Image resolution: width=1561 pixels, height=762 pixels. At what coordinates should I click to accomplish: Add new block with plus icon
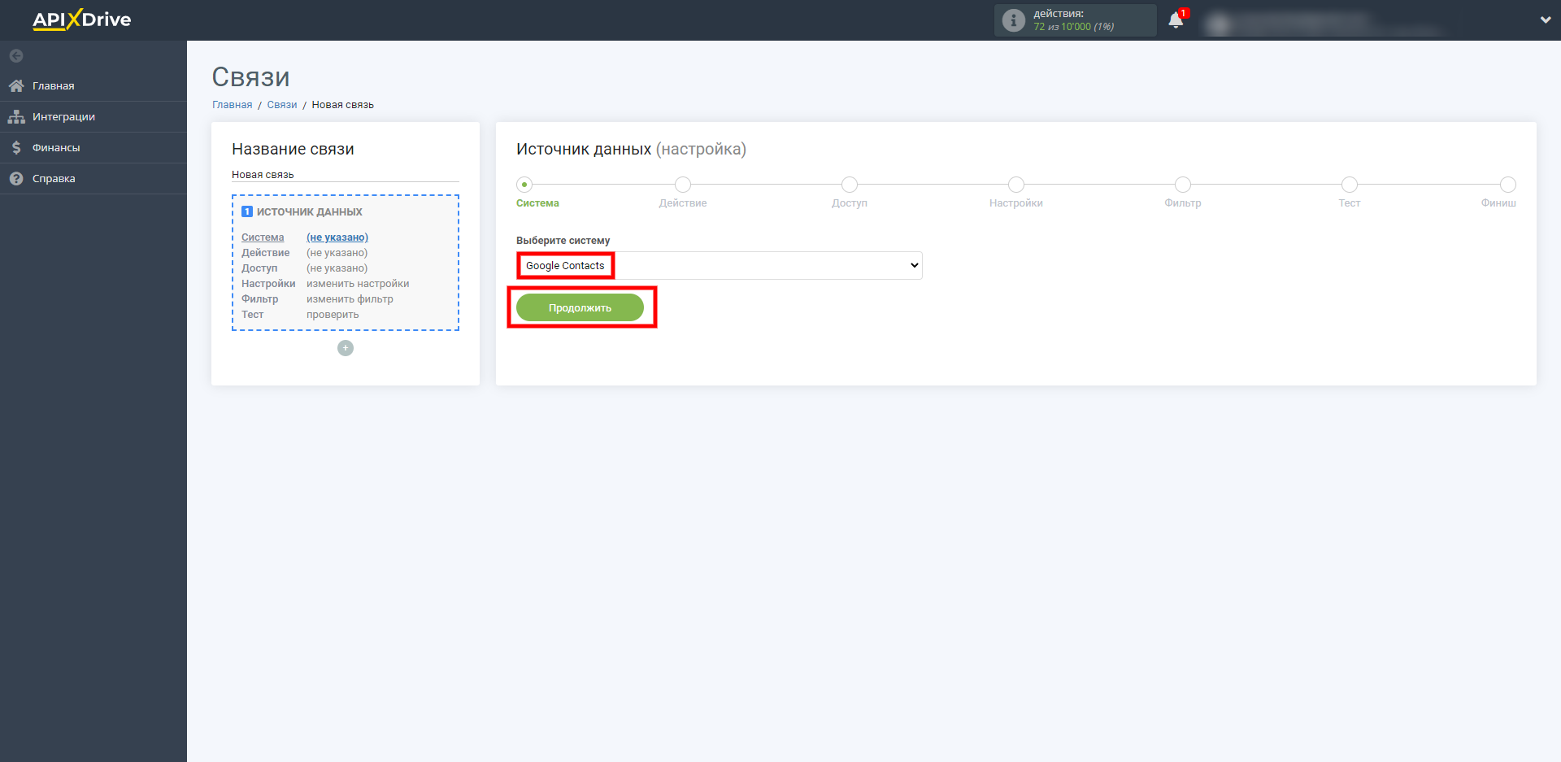[346, 348]
